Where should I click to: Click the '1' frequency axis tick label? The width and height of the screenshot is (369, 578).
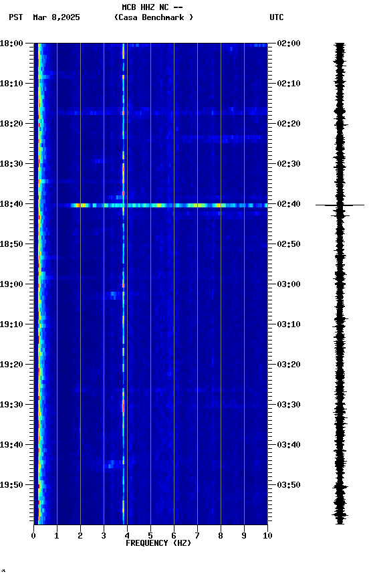click(57, 536)
